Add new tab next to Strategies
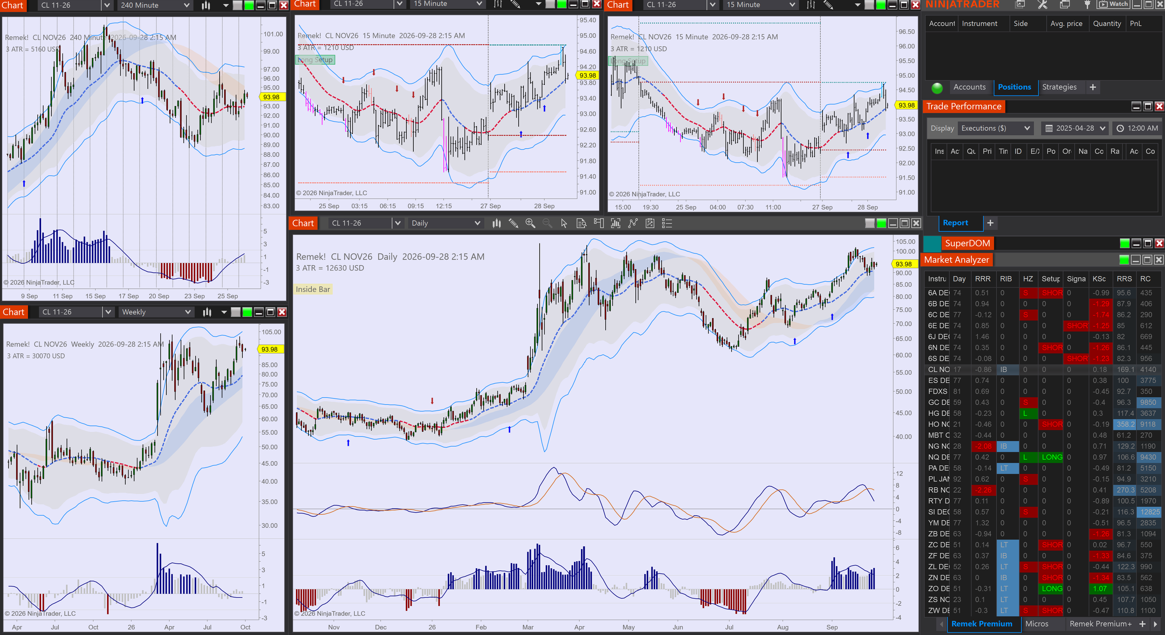This screenshot has height=635, width=1165. [1093, 87]
